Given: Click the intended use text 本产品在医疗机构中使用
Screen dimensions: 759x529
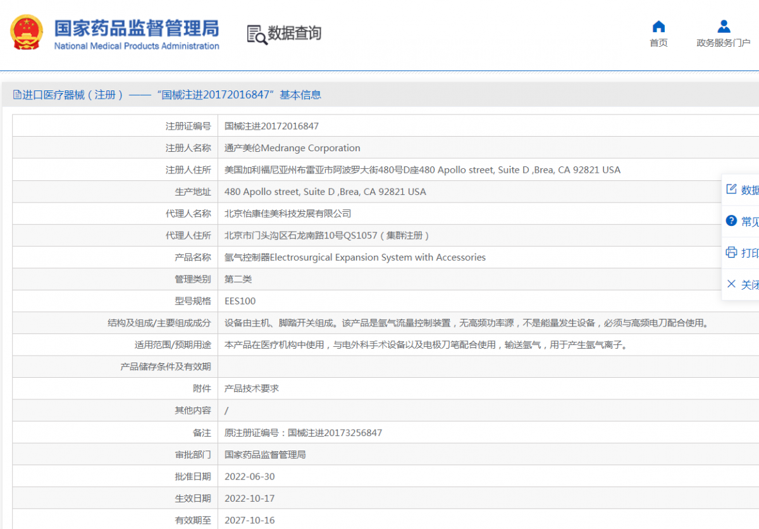Looking at the screenshot, I should (x=427, y=345).
